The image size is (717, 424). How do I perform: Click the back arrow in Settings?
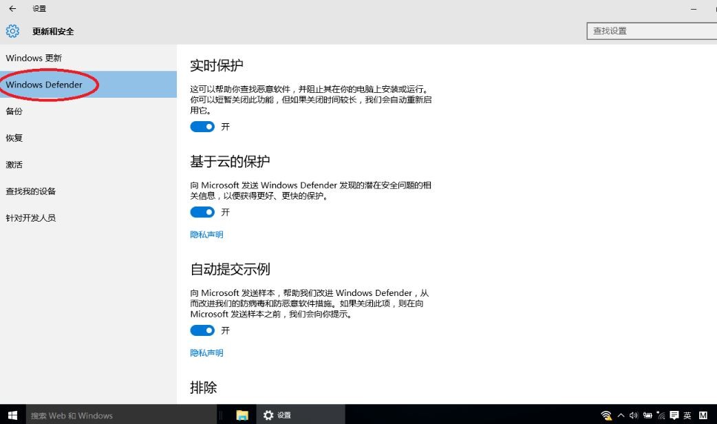pyautogui.click(x=12, y=8)
